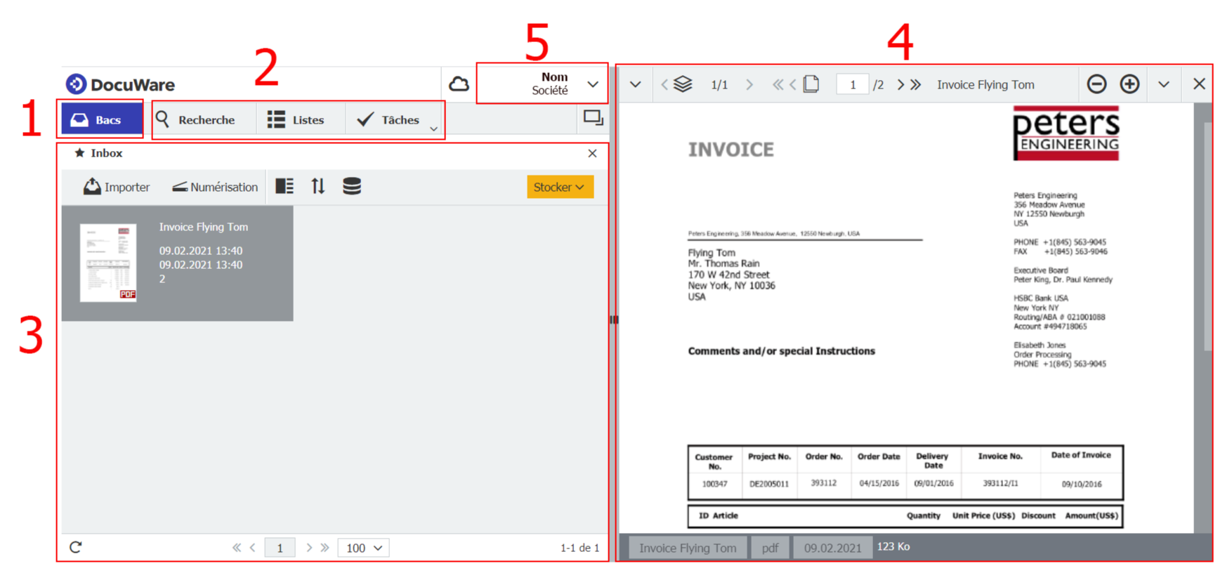Expand the Tâches tab dropdown arrow
This screenshot has width=1232, height=573.
[434, 129]
